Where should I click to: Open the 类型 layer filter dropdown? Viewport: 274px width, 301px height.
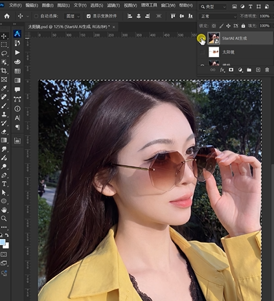click(213, 6)
